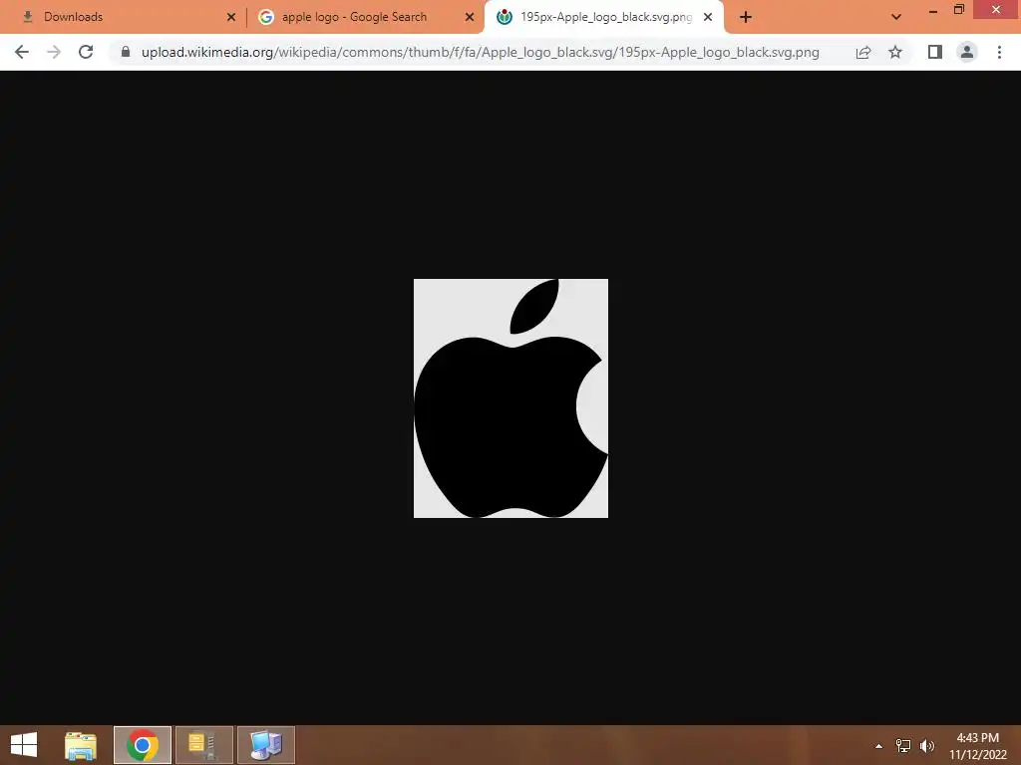Click the download icon on the Downloads tab
This screenshot has width=1021, height=765.
27,17
